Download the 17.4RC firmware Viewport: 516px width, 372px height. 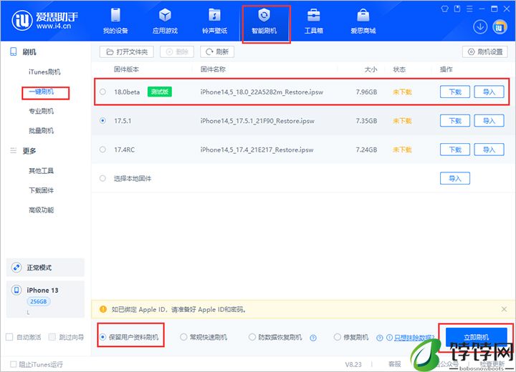coord(455,150)
